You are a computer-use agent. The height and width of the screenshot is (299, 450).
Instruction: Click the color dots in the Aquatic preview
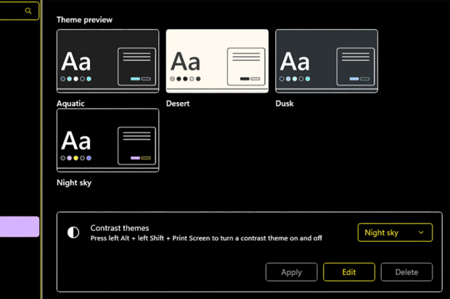76,79
